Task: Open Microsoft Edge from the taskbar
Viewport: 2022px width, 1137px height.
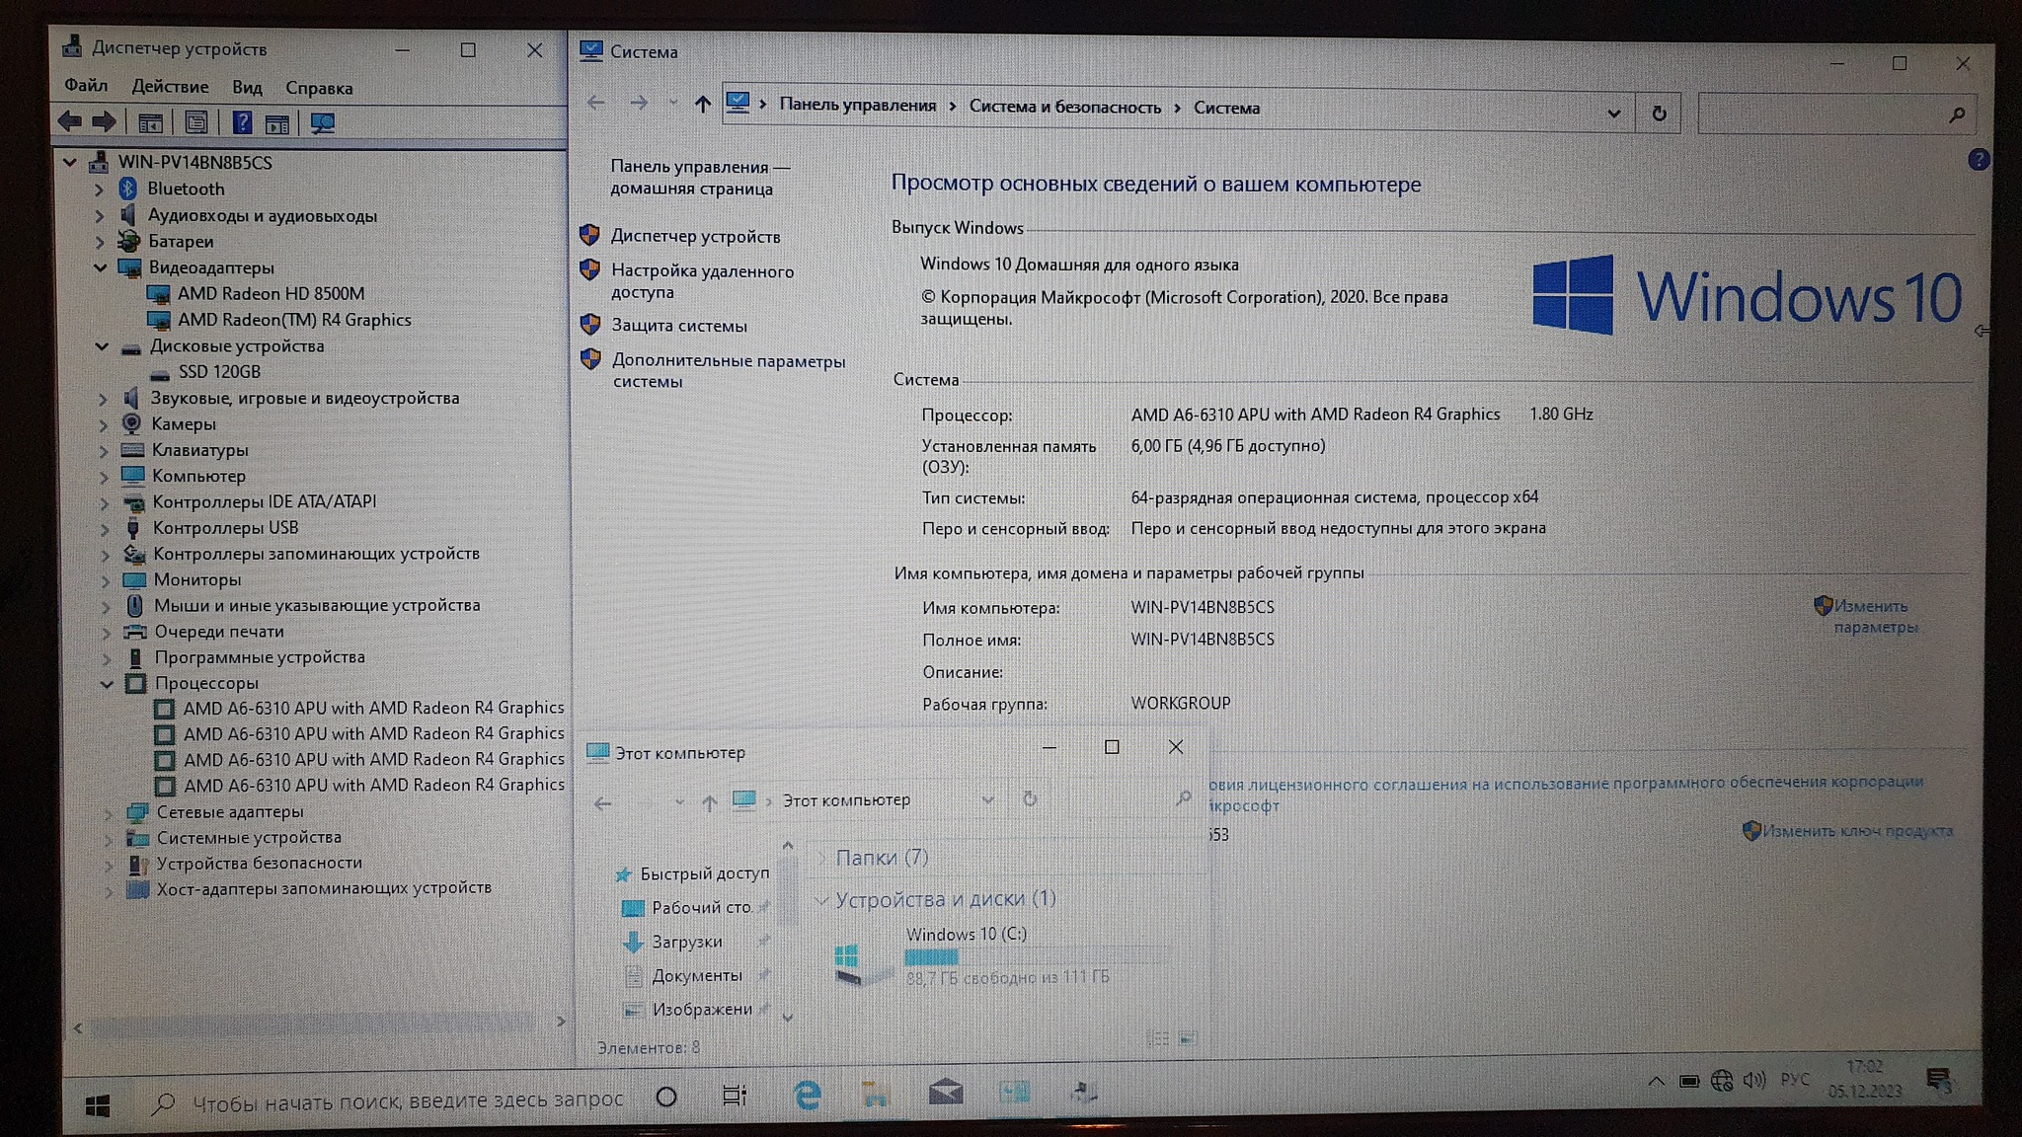Action: [x=807, y=1094]
